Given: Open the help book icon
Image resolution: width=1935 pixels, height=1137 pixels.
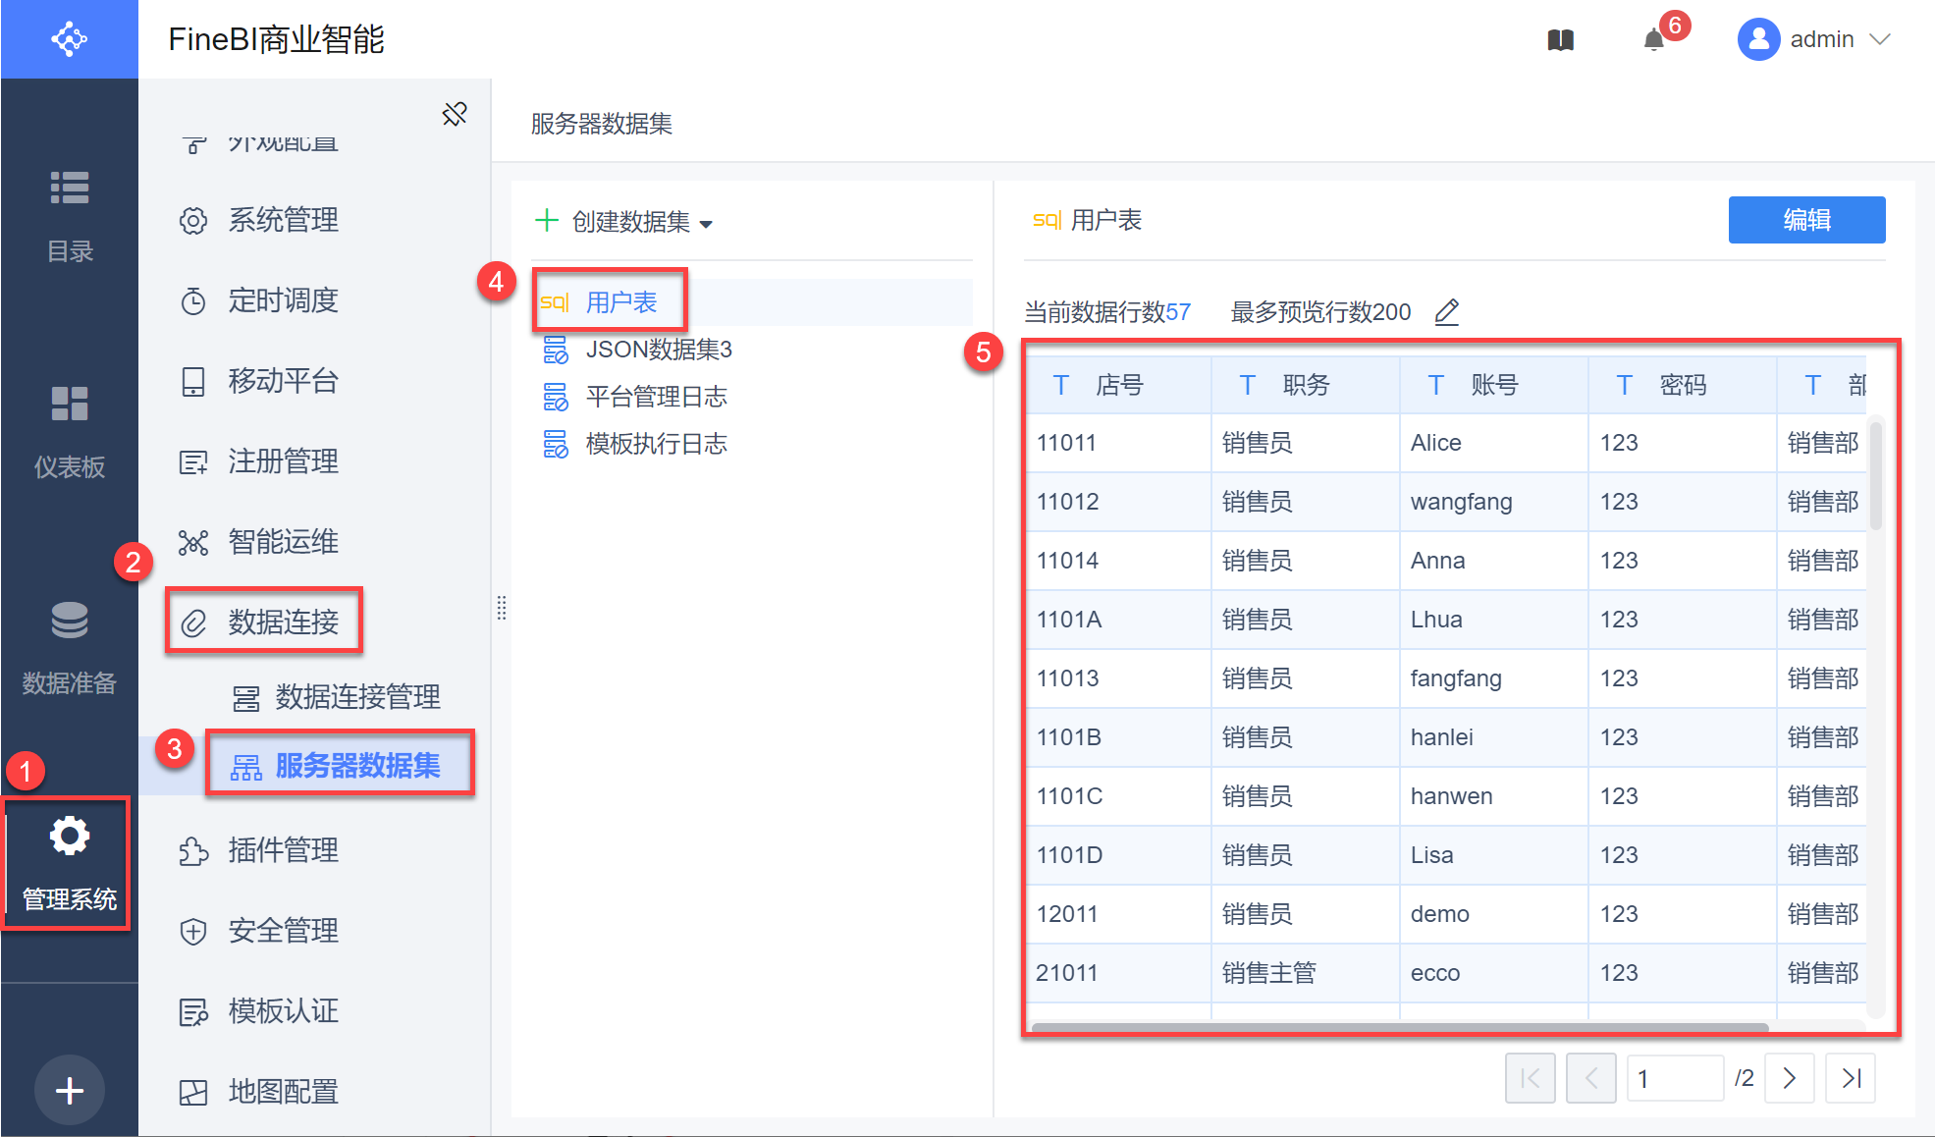Looking at the screenshot, I should click(1560, 40).
